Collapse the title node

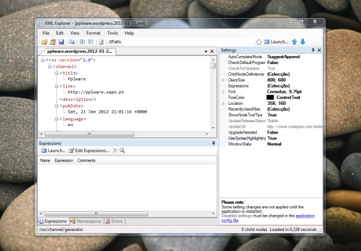57,73
